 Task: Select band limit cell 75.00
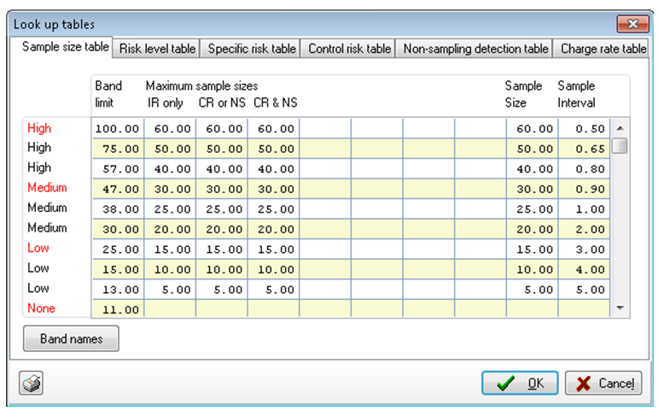tap(118, 149)
